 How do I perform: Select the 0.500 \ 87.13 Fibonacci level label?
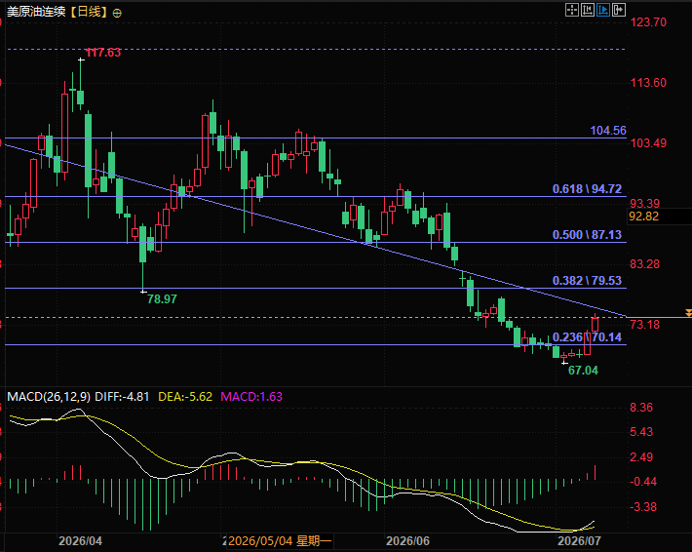587,235
